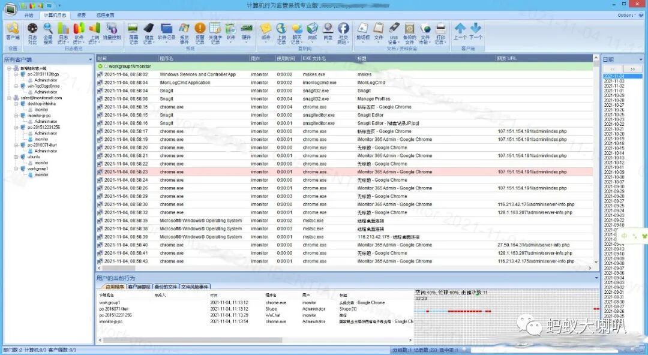Image resolution: width=648 pixels, height=355 pixels.
Task: Open the 剪切板 clipboard icon
Action: tap(363, 31)
